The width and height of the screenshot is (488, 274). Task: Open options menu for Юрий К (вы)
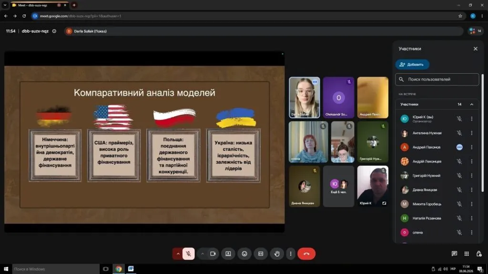(471, 118)
